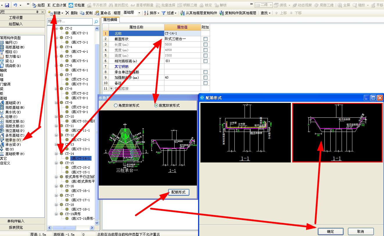
Task: Collapse the CT-15 tree node
Action: [56, 163]
